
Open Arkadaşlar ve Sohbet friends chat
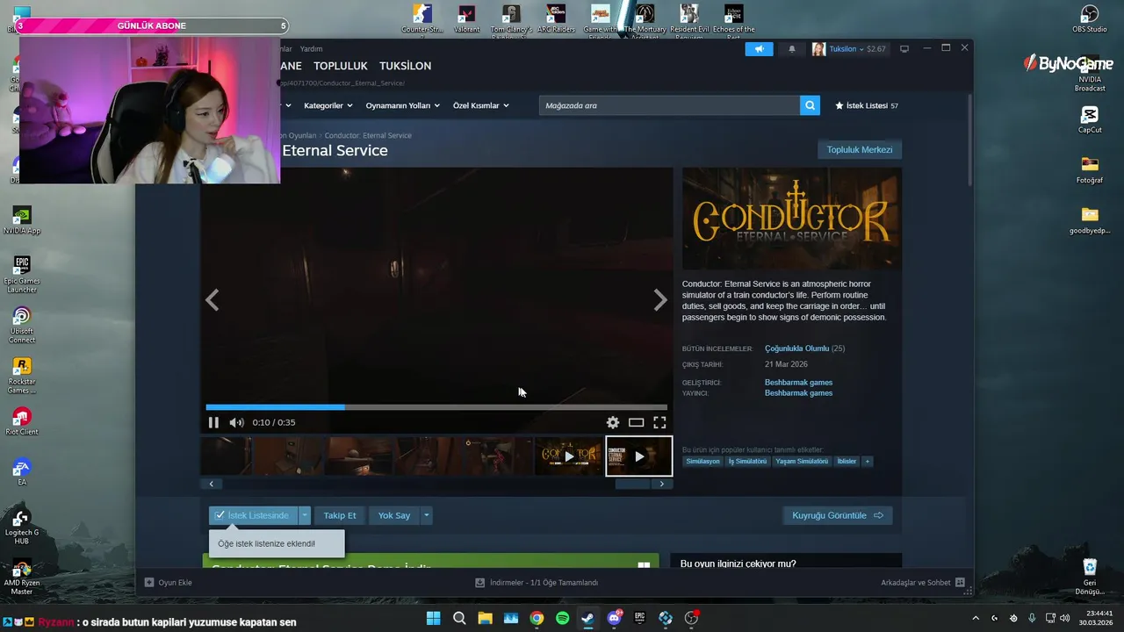[x=923, y=583]
